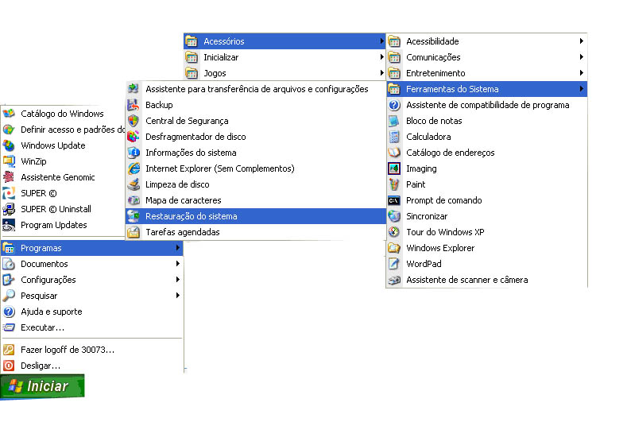Viewport: 627px width, 422px height.
Task: Click the Restauração do sistema icon
Action: point(134,216)
